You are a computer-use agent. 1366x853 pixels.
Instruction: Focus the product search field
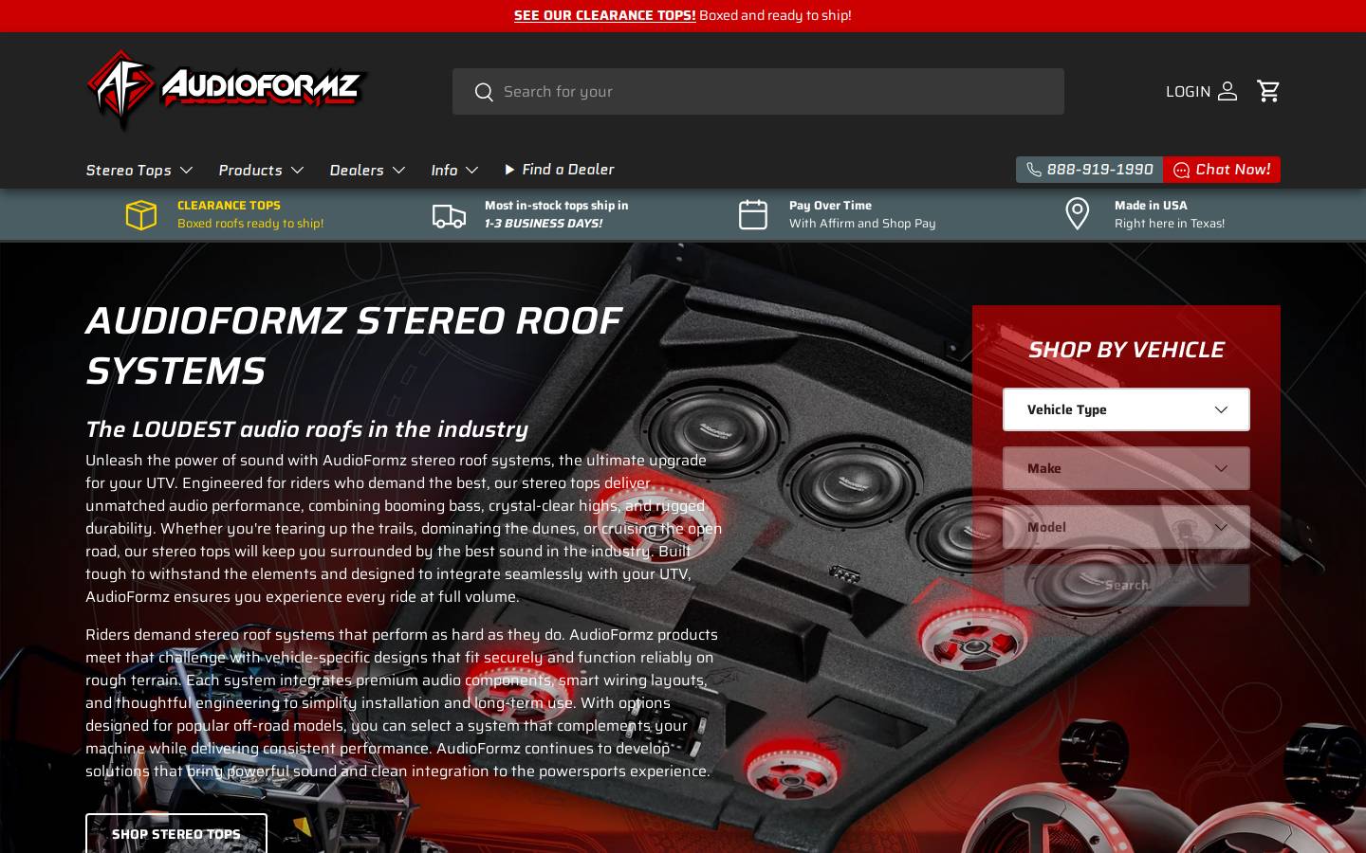pos(758,92)
